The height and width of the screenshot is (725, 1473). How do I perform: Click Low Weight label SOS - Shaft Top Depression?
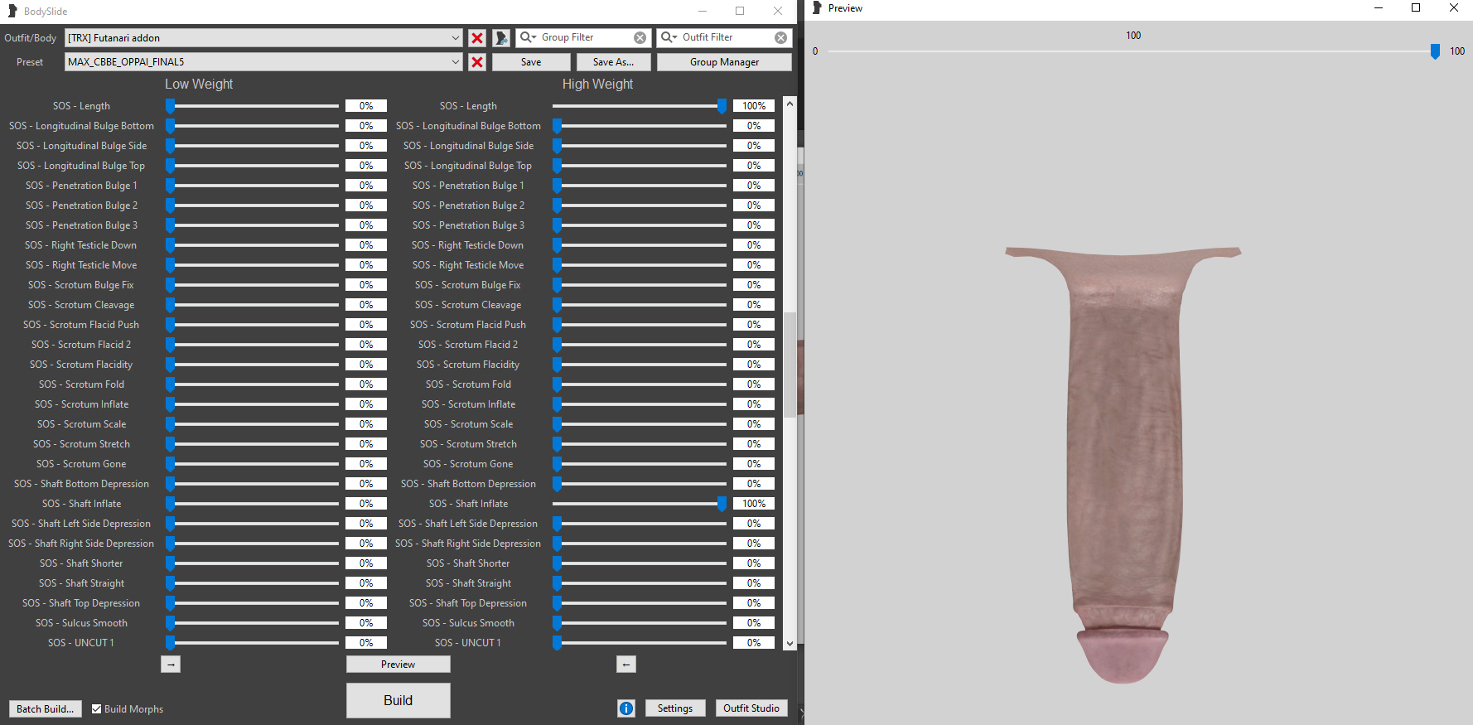click(x=81, y=603)
